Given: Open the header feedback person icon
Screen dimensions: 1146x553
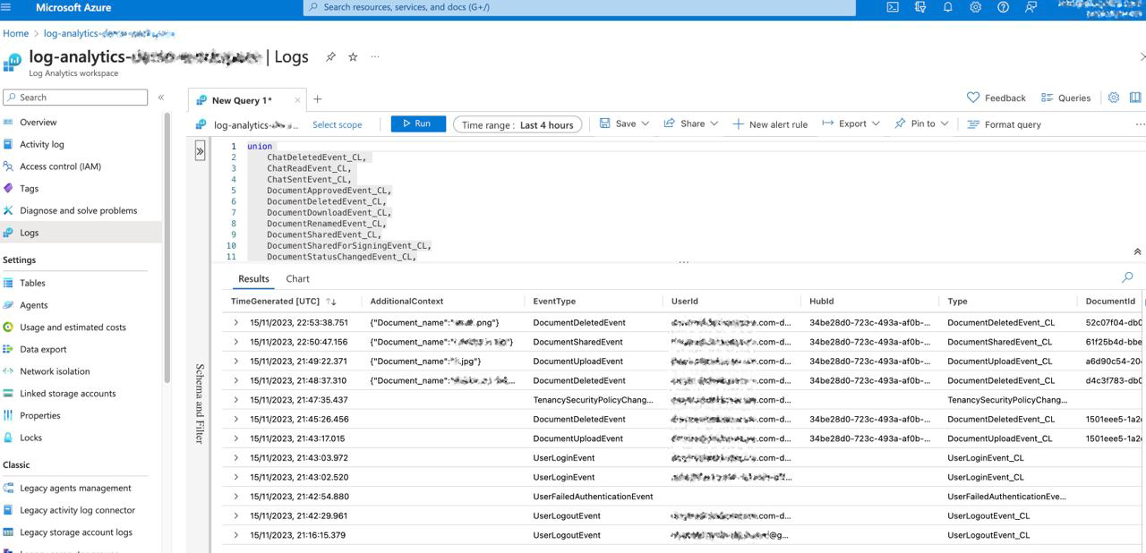Looking at the screenshot, I should pyautogui.click(x=1031, y=7).
